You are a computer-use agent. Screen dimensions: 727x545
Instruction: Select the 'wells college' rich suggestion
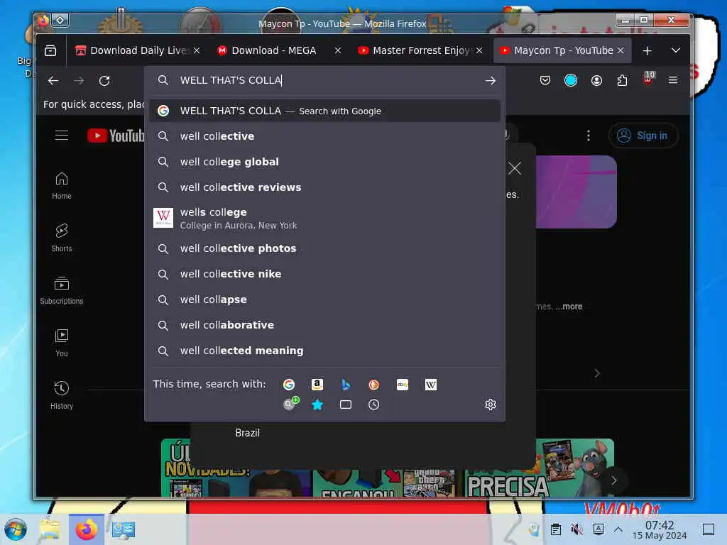pos(324,219)
